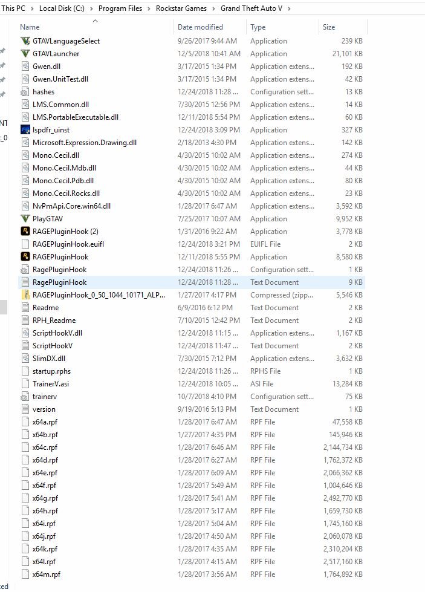This screenshot has height=592, width=425.
Task: Click the 13,284 KB size cell
Action: 347,383
